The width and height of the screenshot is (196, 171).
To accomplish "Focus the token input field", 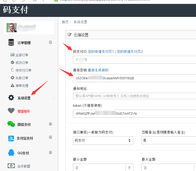I will pyautogui.click(x=134, y=114).
